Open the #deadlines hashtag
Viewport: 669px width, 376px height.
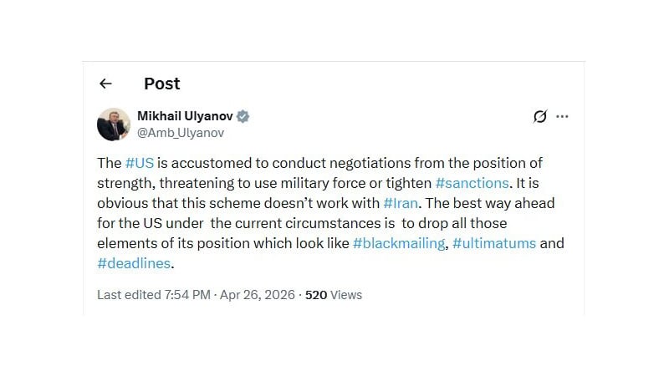[x=134, y=263]
